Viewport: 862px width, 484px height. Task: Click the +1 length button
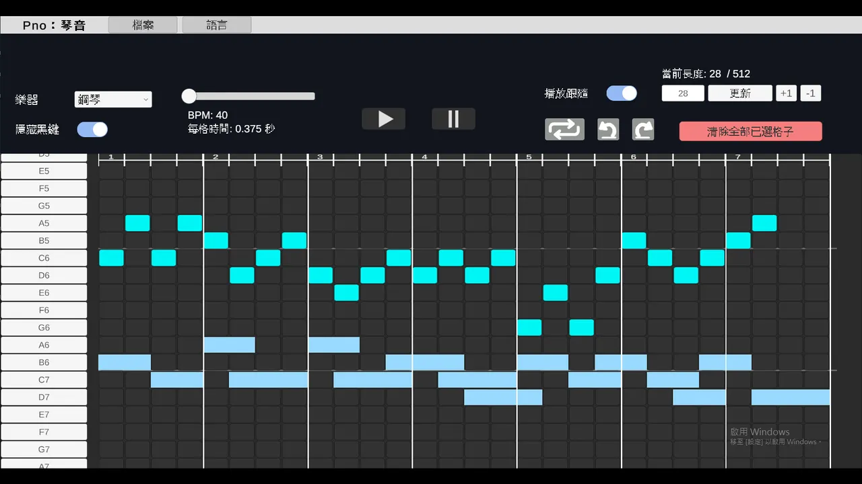pos(786,93)
